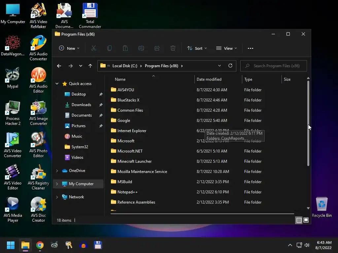Select the Mypal raccoon desktop icon
This screenshot has height=253, width=338.
coord(13,78)
